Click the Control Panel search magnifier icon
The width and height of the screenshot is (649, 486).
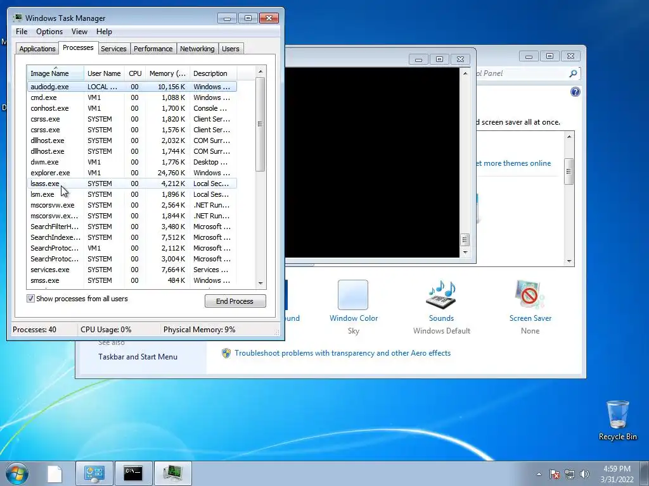[x=573, y=73]
